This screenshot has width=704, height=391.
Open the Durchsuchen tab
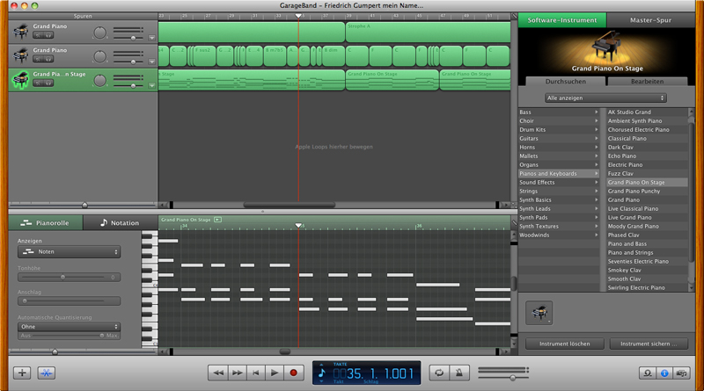565,81
